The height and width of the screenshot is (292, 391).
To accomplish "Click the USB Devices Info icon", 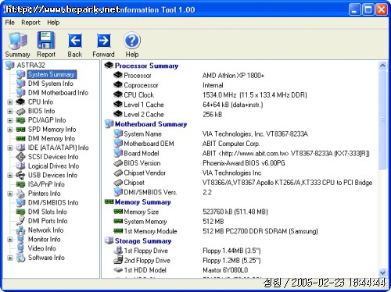I will coord(20,175).
